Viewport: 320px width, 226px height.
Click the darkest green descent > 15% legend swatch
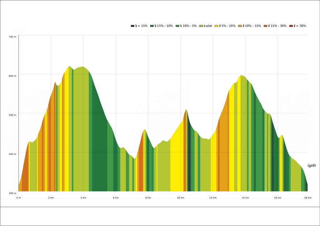132,26
